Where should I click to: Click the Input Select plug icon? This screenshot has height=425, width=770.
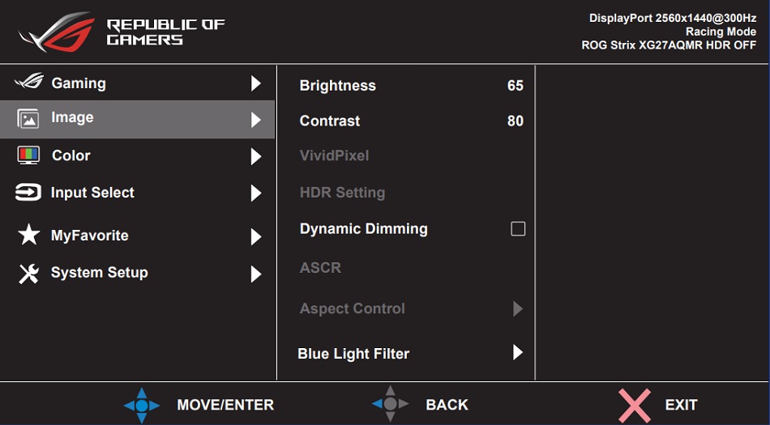(x=28, y=193)
